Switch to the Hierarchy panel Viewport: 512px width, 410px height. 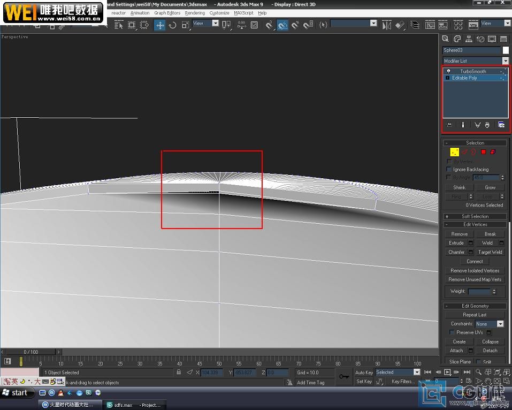click(x=469, y=39)
